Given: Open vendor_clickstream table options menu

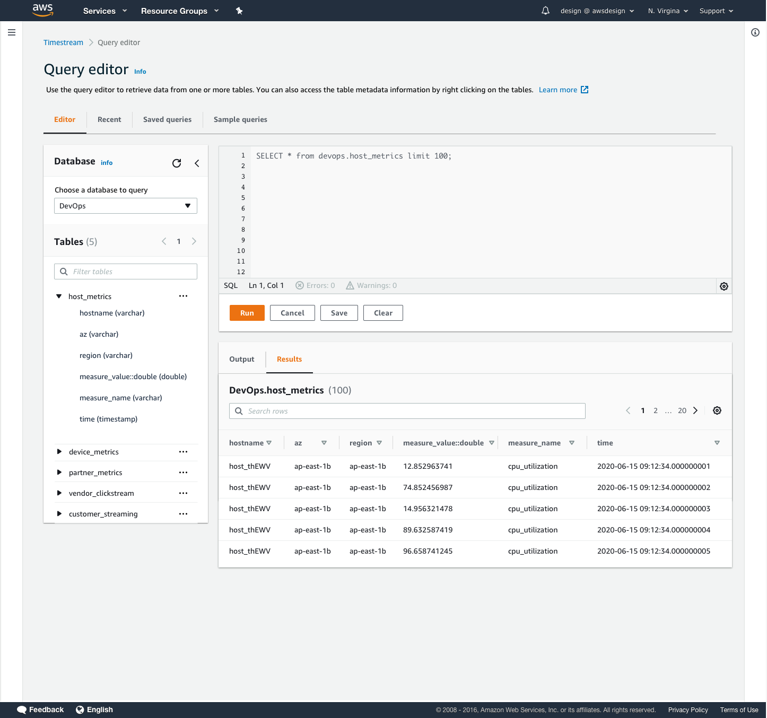Looking at the screenshot, I should 184,493.
